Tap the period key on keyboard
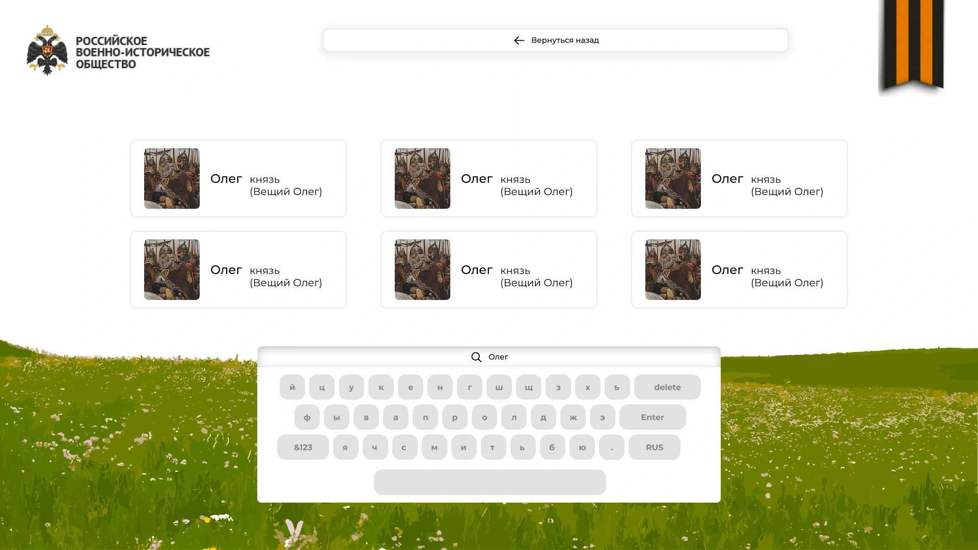 612,447
